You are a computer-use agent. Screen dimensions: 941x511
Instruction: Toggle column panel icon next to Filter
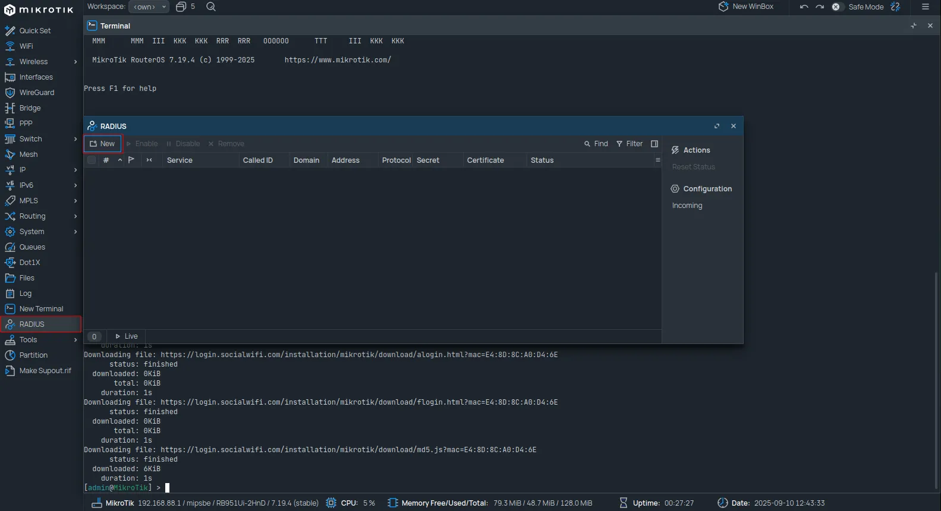pos(654,144)
